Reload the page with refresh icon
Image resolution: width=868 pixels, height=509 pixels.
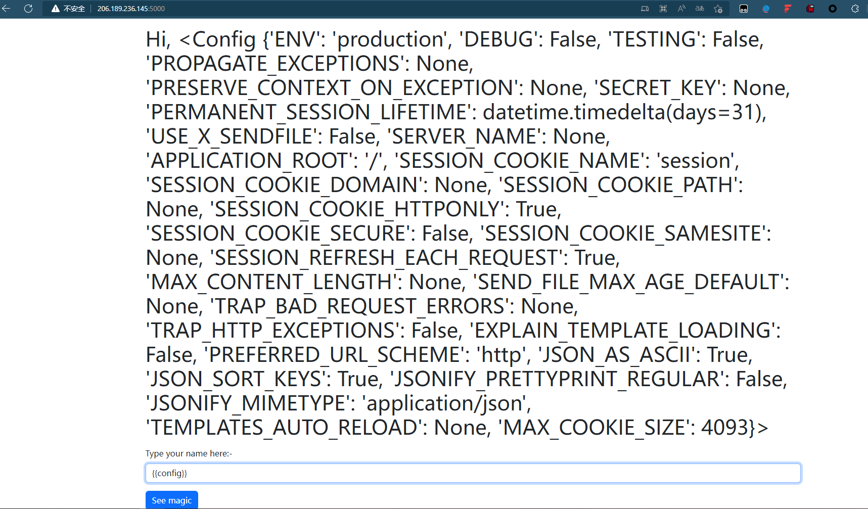click(x=28, y=9)
